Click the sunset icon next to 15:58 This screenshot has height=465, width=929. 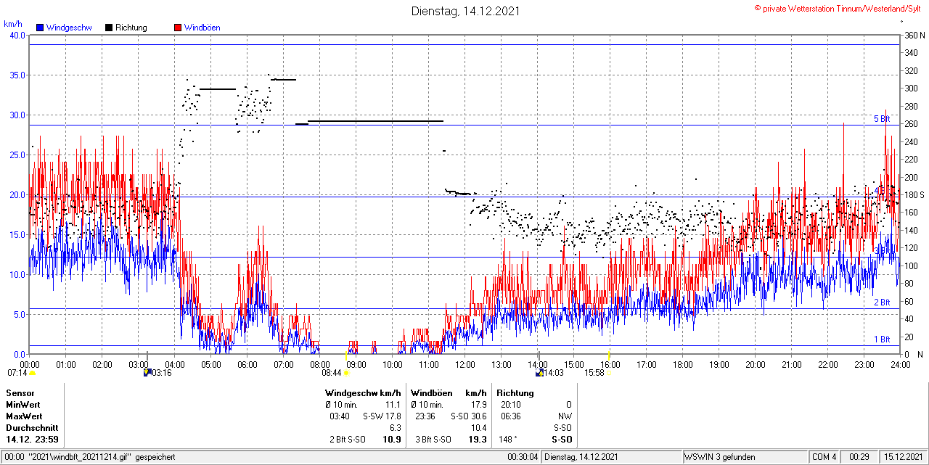click(608, 373)
